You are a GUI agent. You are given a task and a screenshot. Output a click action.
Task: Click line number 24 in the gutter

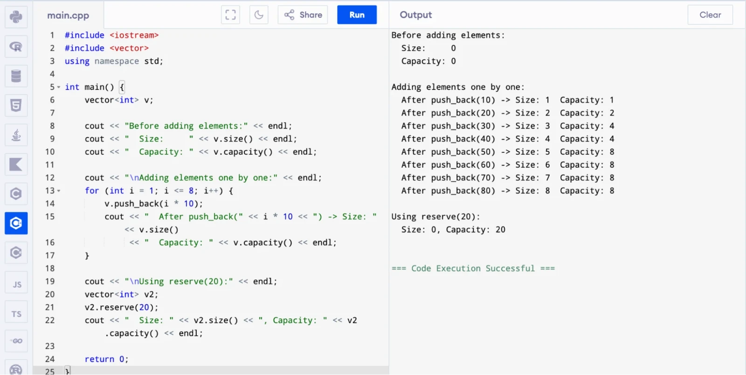(x=50, y=359)
